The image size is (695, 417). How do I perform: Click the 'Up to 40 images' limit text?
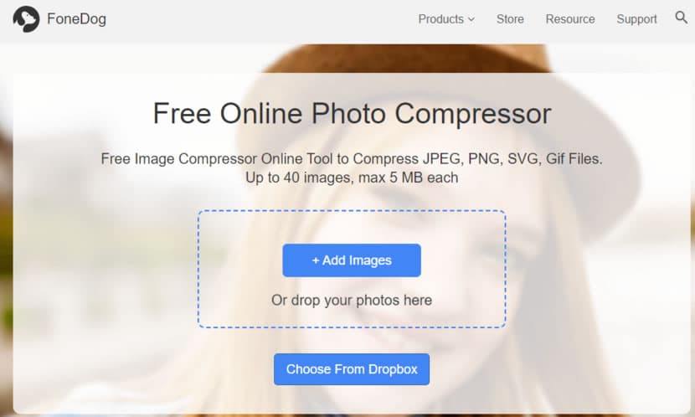352,178
